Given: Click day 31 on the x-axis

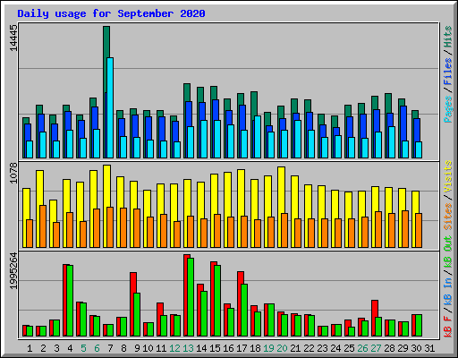Looking at the screenshot, I should pos(429,348).
